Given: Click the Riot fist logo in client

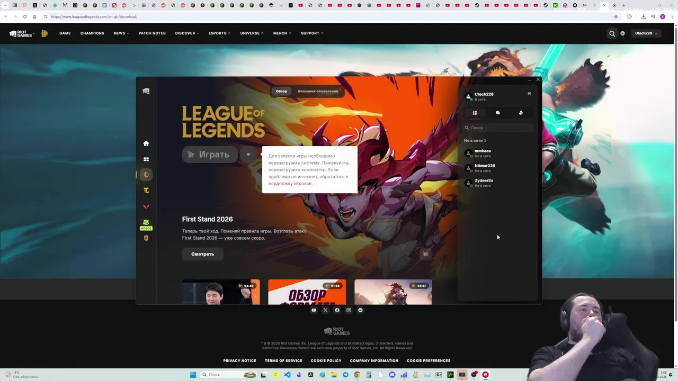Looking at the screenshot, I should [x=146, y=91].
